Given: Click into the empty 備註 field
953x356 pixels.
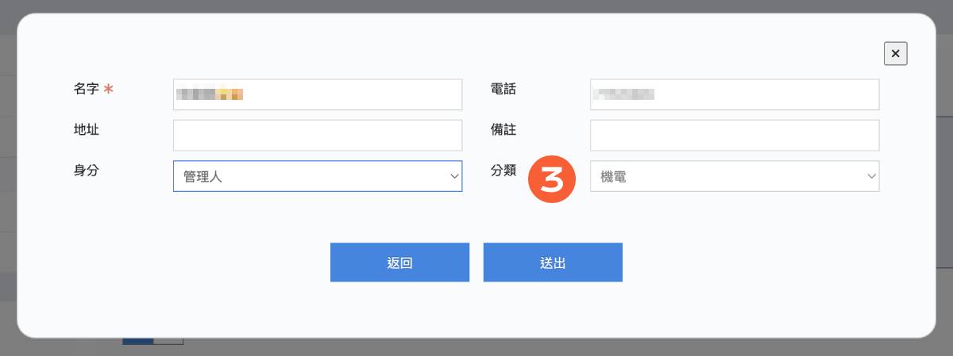Looking at the screenshot, I should pos(735,136).
